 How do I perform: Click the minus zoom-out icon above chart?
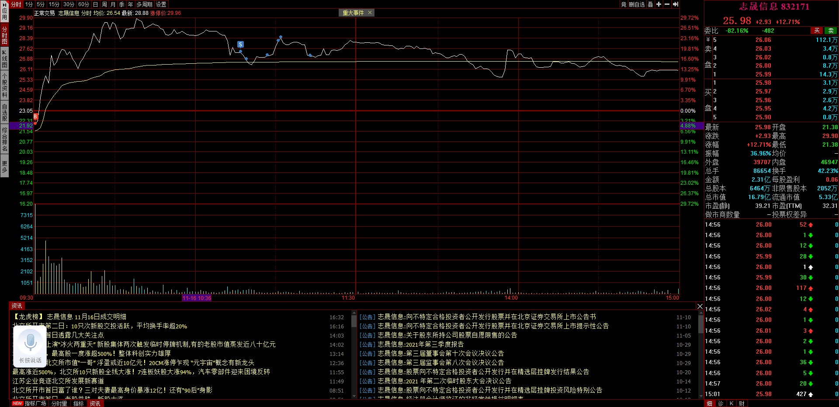click(x=667, y=4)
